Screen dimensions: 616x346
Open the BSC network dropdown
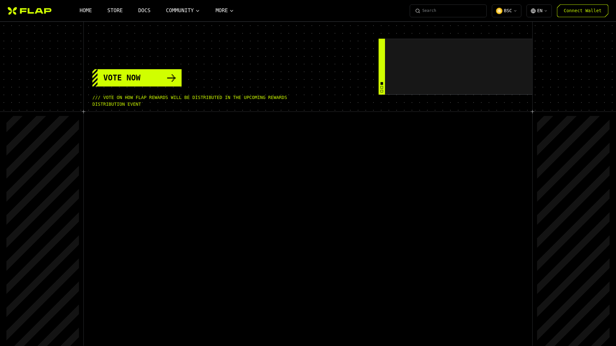click(x=506, y=11)
